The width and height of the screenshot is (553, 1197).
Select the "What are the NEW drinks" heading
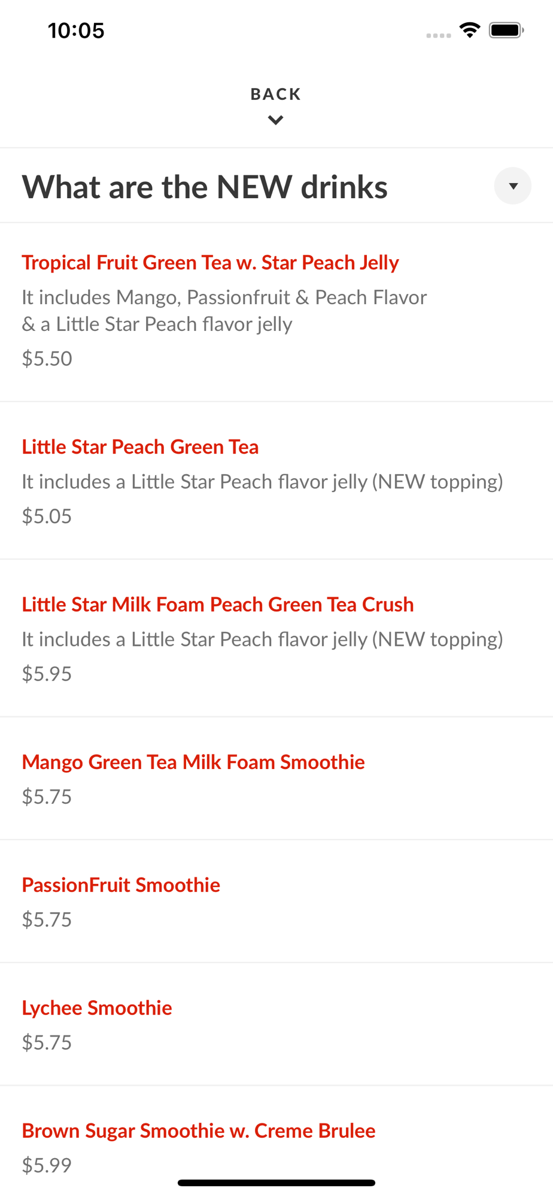(205, 187)
